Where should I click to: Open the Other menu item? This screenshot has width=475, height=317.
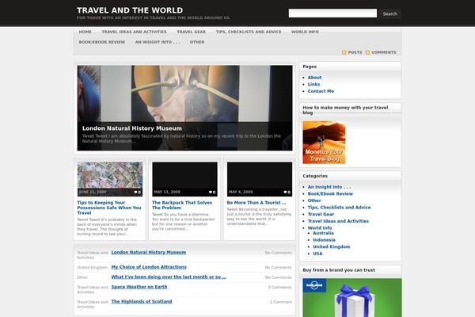point(197,42)
